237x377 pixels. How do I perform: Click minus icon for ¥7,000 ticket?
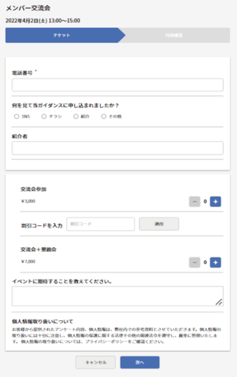click(194, 262)
